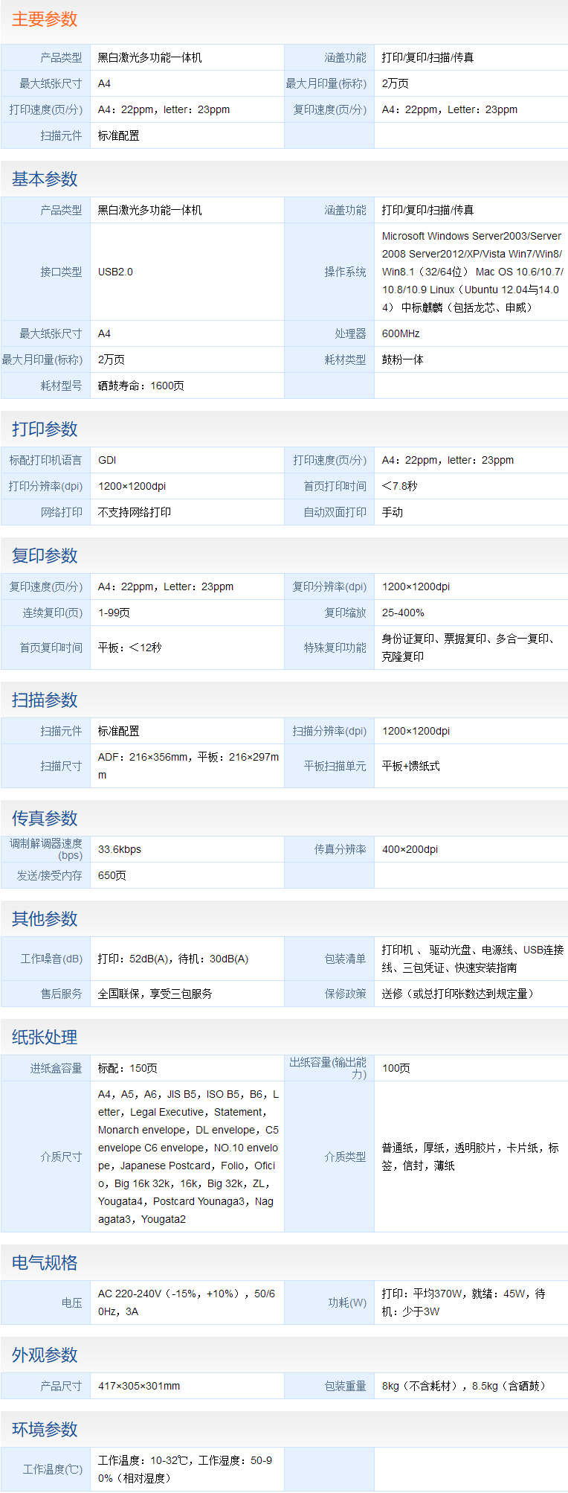
Task: Select the 打印参数 section title
Action: click(x=45, y=429)
